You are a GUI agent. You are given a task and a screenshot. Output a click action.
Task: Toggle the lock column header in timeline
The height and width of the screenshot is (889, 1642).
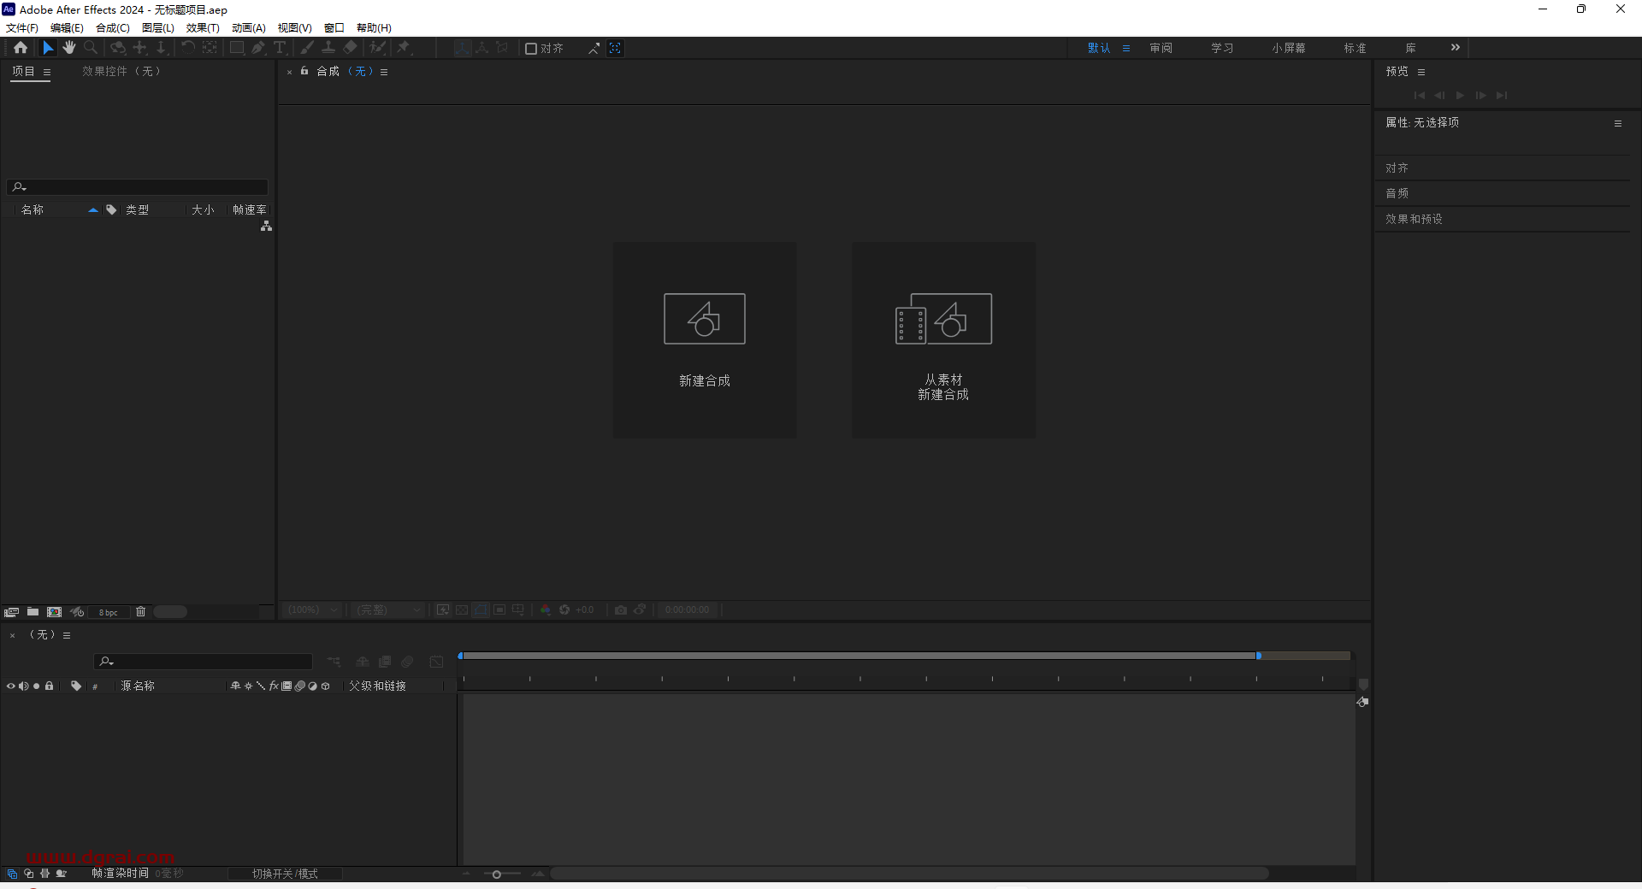(49, 686)
